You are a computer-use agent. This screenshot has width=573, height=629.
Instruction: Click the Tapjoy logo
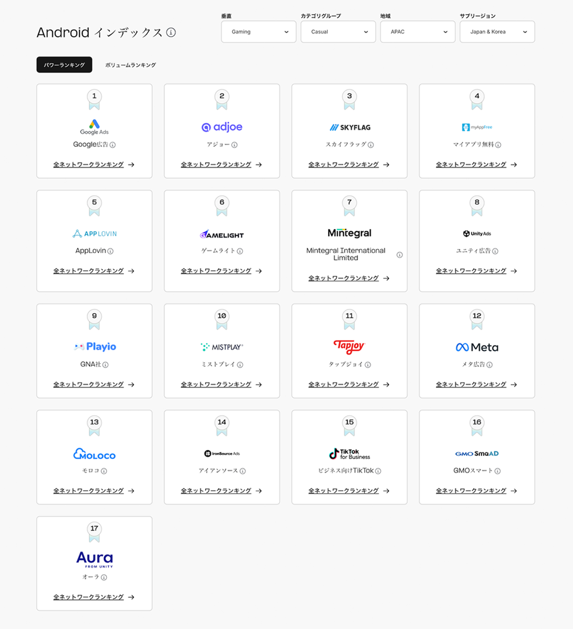(x=350, y=347)
